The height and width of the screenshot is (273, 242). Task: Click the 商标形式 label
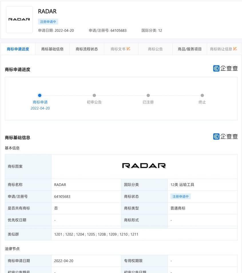coord(131,220)
